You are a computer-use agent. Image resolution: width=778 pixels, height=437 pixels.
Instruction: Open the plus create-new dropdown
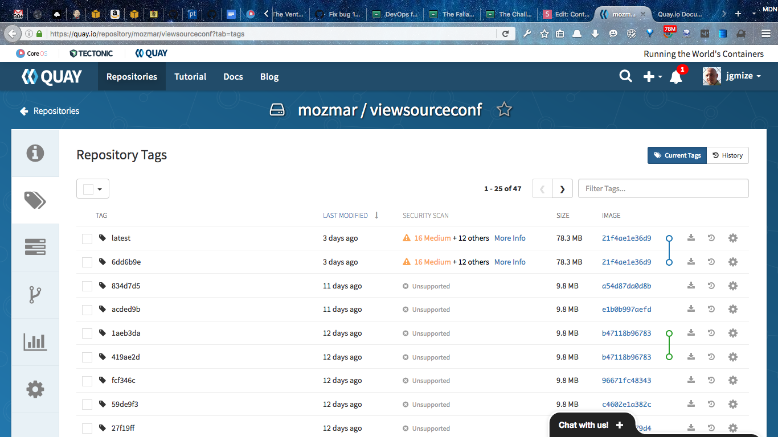tap(652, 77)
